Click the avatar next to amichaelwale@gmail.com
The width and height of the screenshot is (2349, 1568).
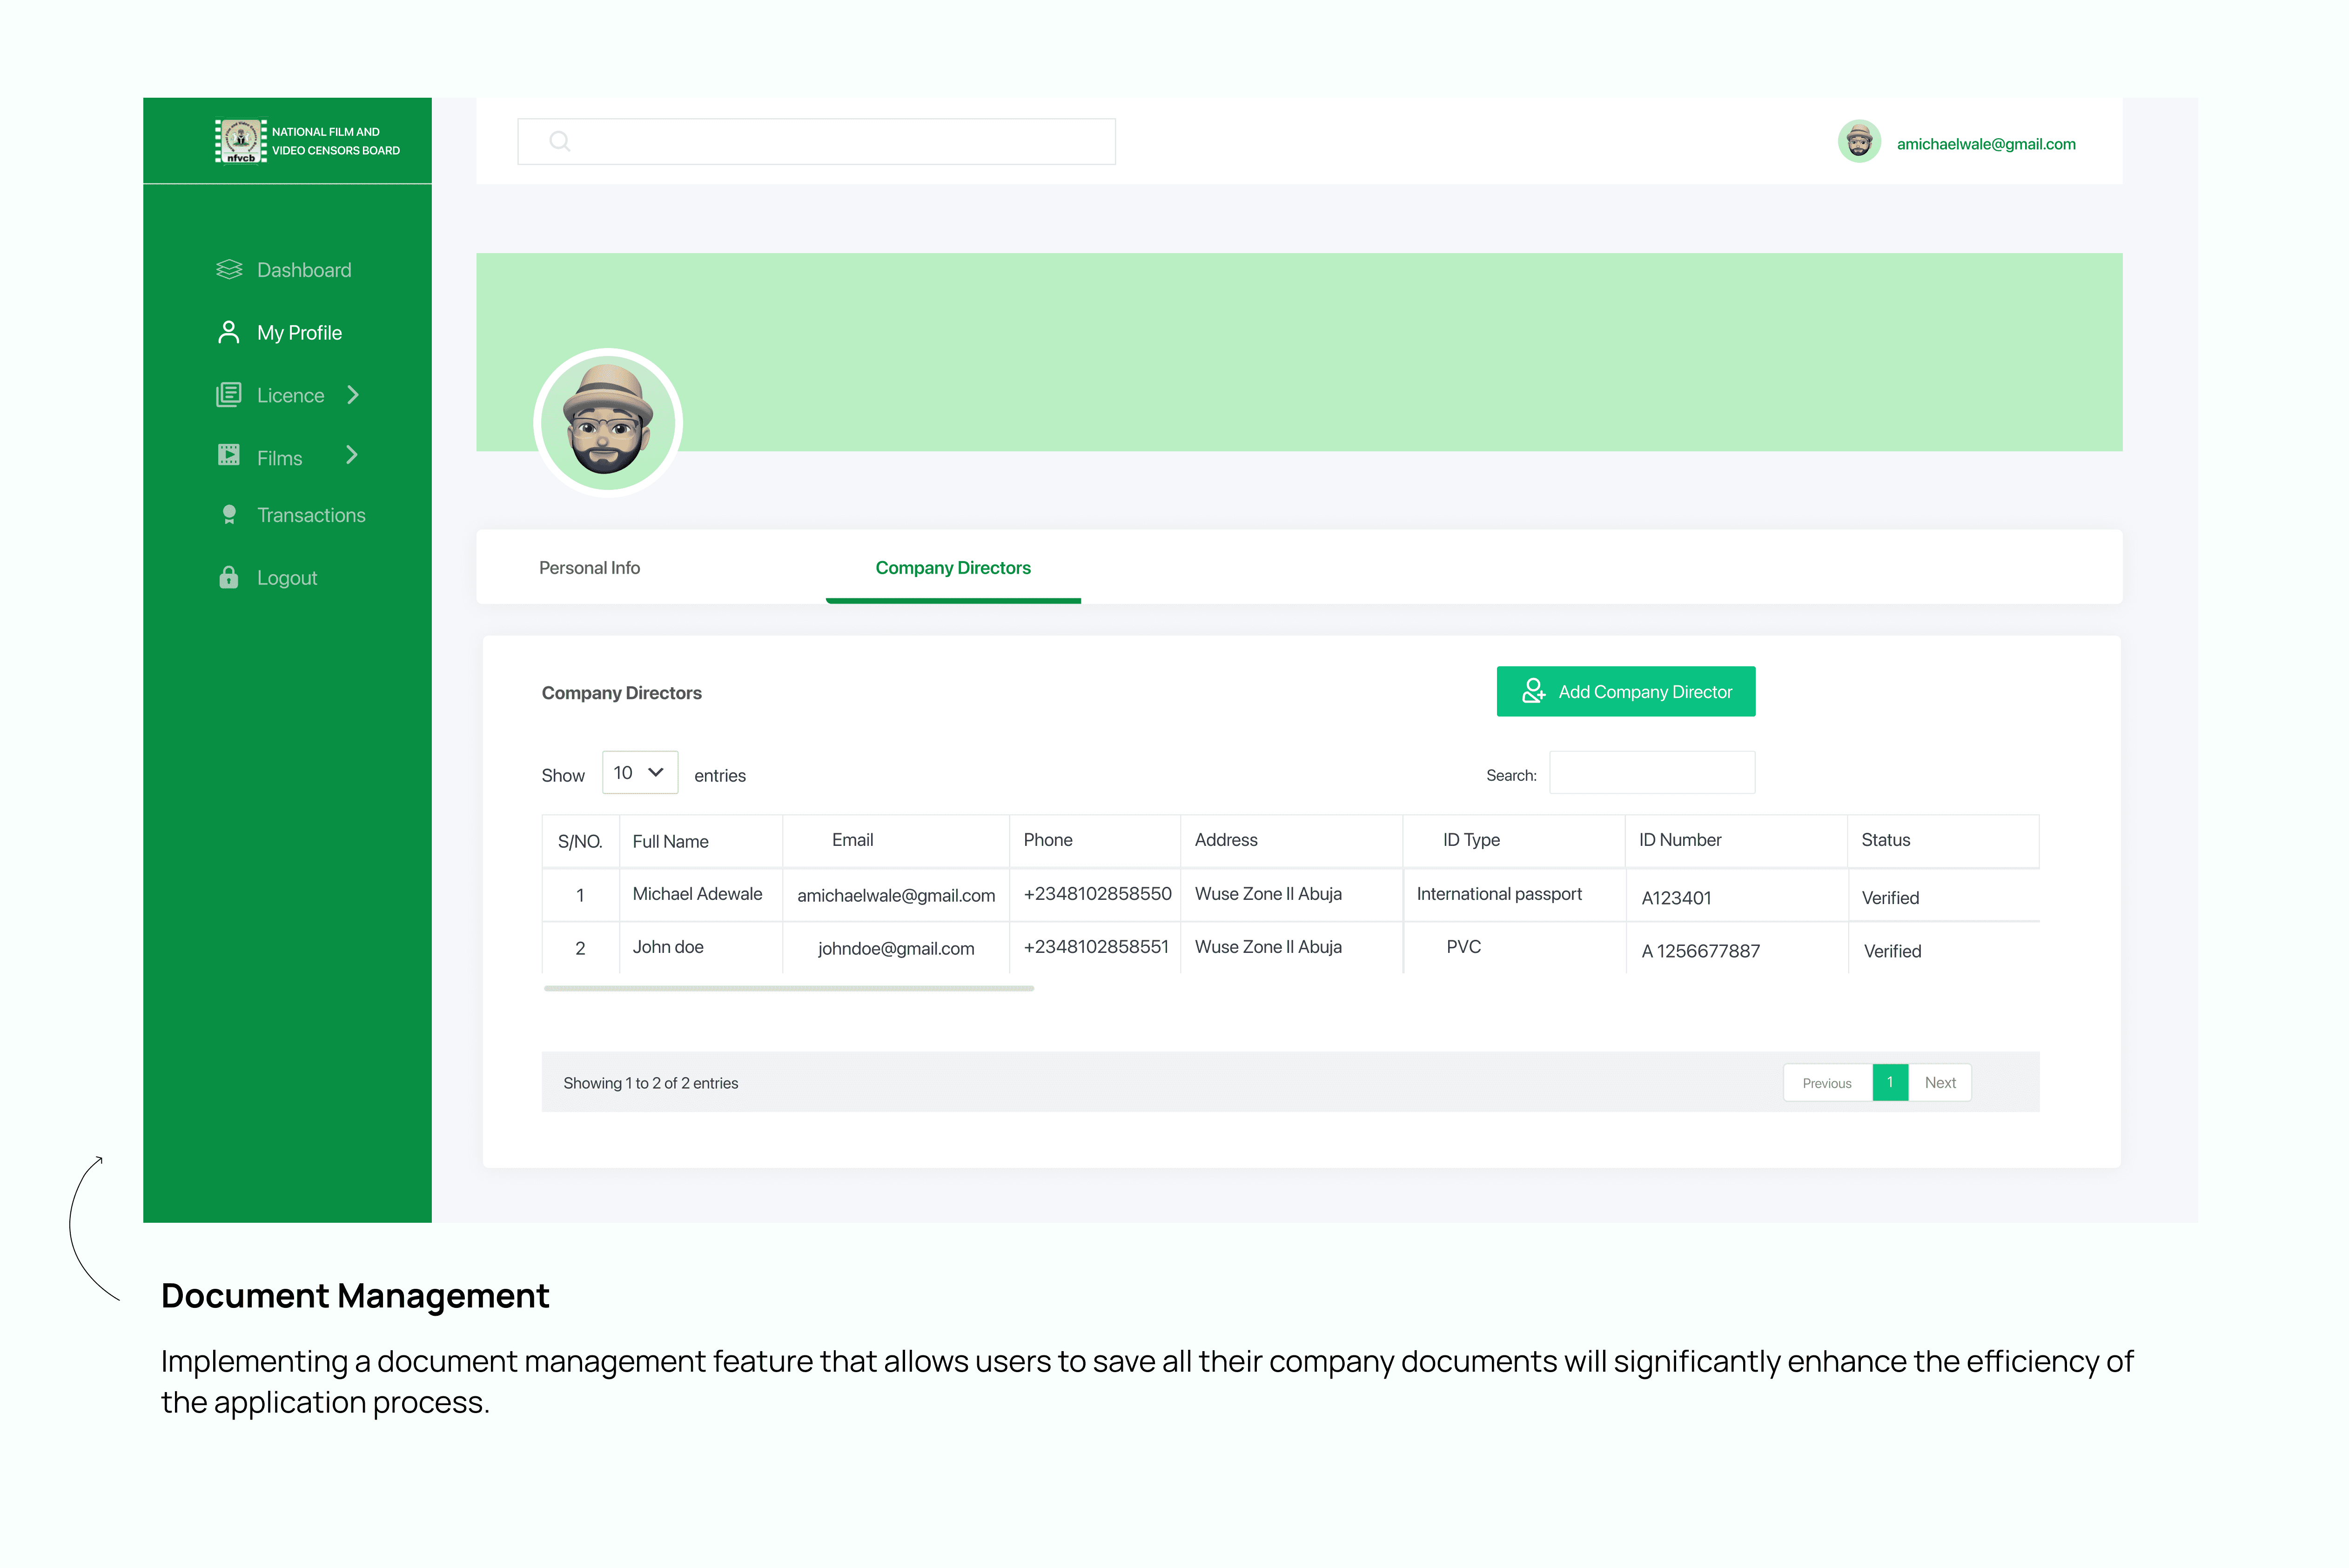coord(1859,142)
